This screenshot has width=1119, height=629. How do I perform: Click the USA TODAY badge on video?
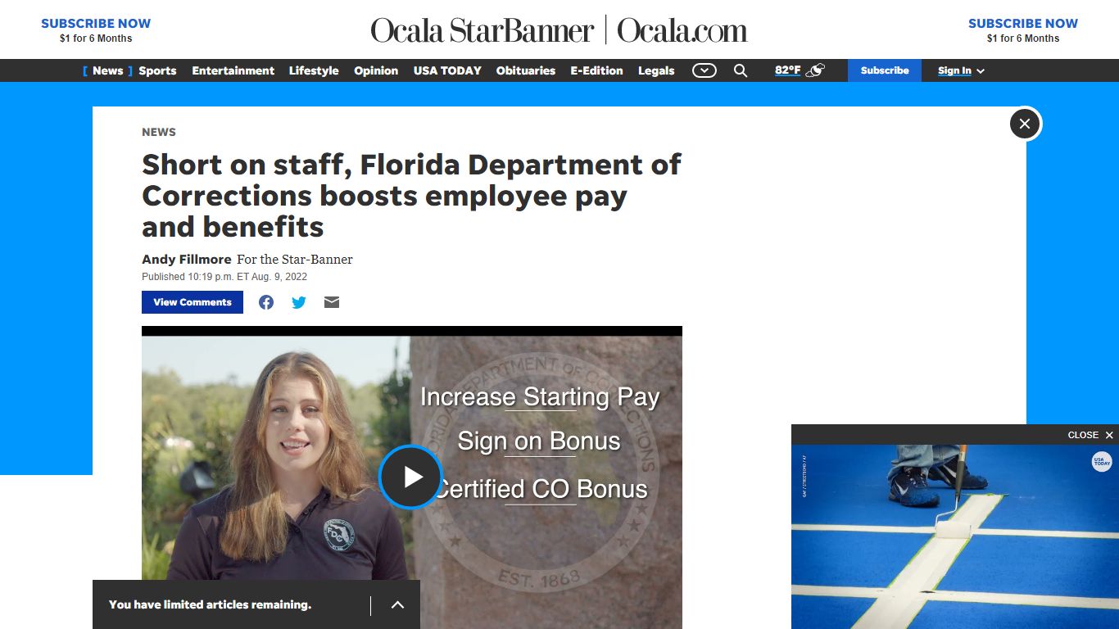click(x=1102, y=462)
